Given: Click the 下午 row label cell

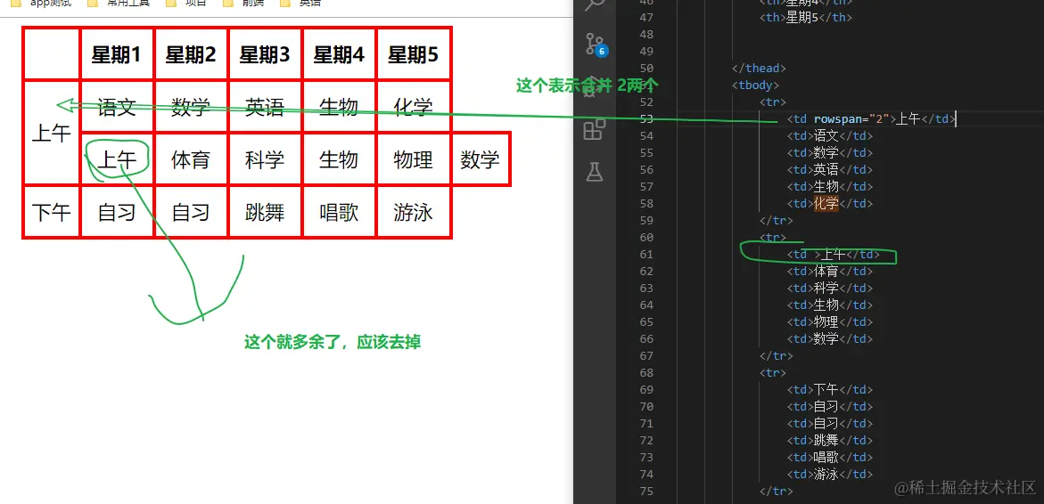Looking at the screenshot, I should point(52,212).
